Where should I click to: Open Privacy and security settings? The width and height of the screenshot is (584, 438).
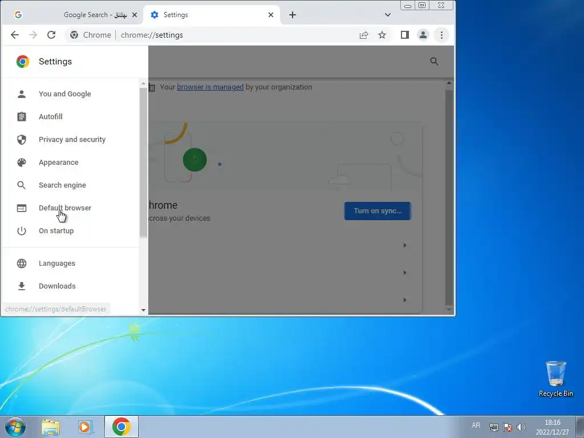click(70, 140)
